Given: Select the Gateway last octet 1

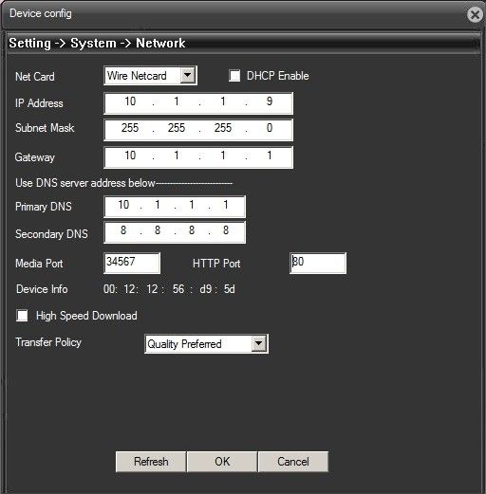Looking at the screenshot, I should tap(270, 156).
